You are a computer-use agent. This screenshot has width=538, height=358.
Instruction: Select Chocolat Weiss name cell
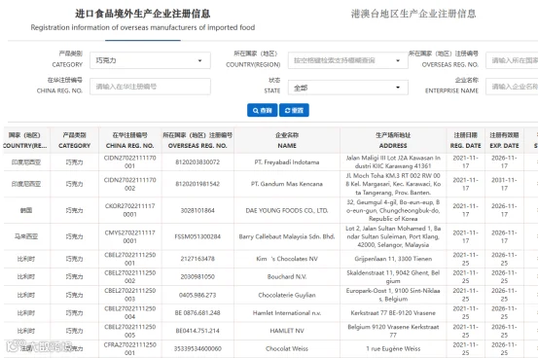pyautogui.click(x=287, y=348)
